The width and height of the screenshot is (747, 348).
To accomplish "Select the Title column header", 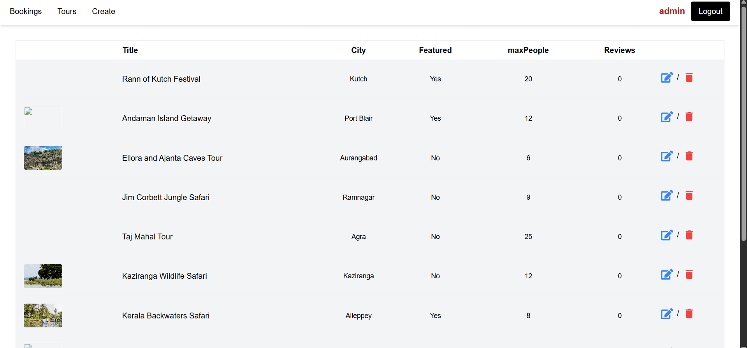I will pos(130,50).
